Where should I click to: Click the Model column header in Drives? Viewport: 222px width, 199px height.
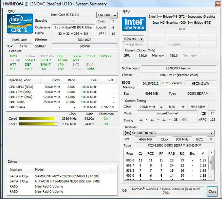(x=72, y=169)
